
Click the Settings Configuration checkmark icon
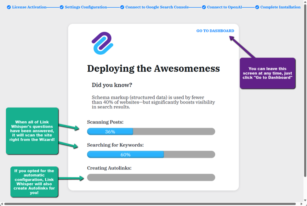(x=62, y=7)
